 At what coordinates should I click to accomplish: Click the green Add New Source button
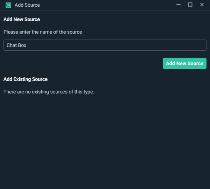pyautogui.click(x=184, y=63)
